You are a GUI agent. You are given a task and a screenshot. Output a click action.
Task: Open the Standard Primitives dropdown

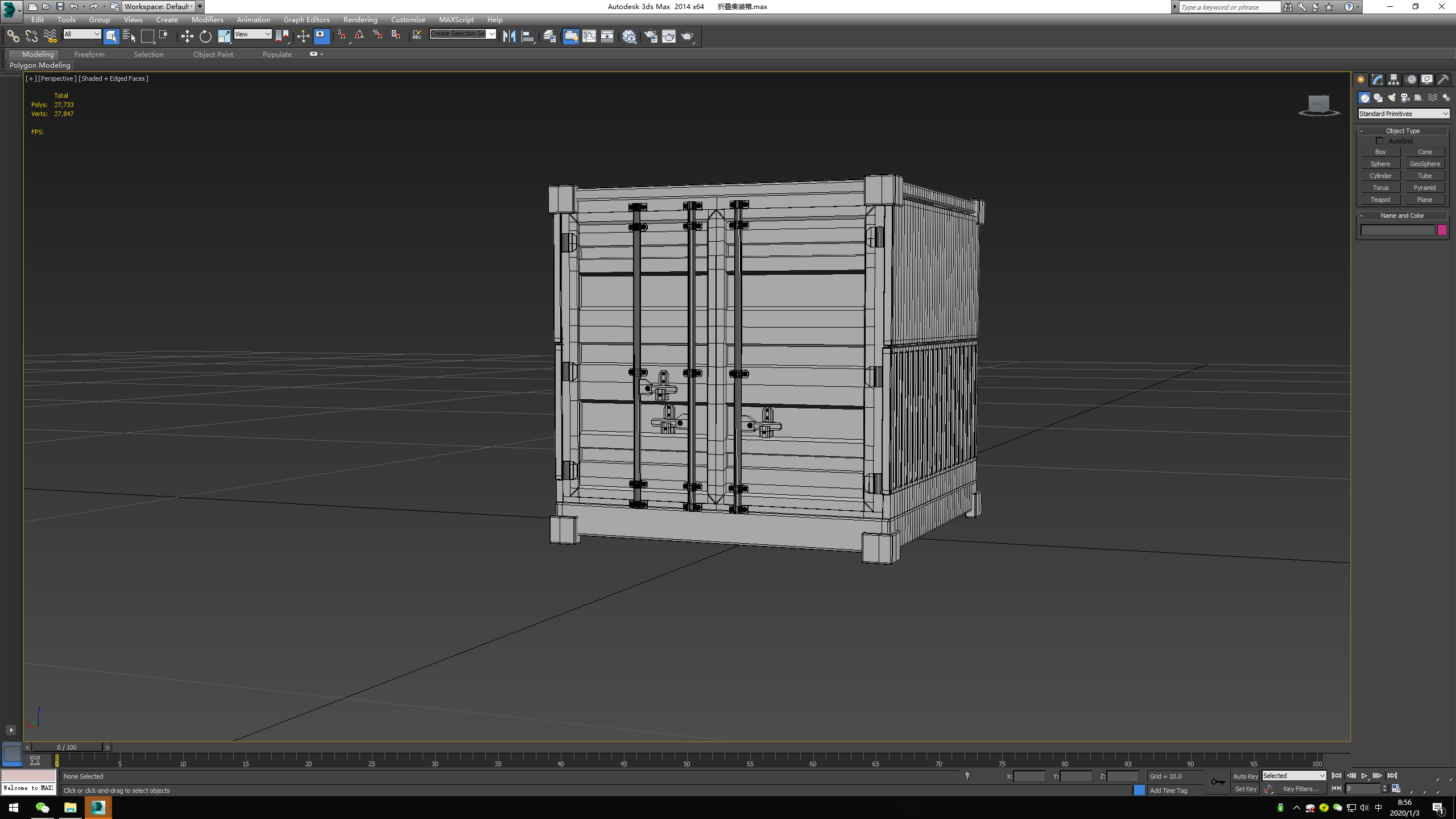click(1403, 114)
